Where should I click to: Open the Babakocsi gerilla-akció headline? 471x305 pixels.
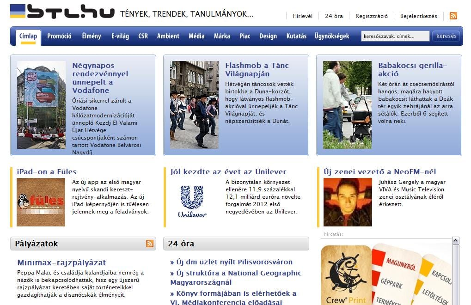[412, 69]
